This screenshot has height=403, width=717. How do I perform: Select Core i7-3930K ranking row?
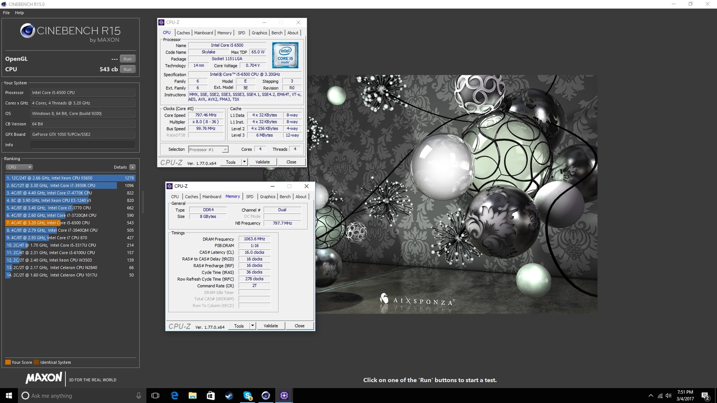point(70,186)
